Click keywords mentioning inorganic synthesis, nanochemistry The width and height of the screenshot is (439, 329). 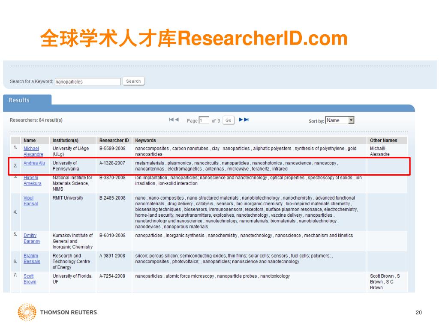(x=244, y=236)
